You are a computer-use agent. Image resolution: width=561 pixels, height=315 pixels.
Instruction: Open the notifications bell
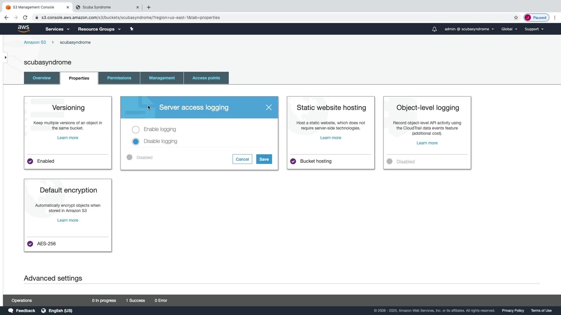click(x=434, y=29)
